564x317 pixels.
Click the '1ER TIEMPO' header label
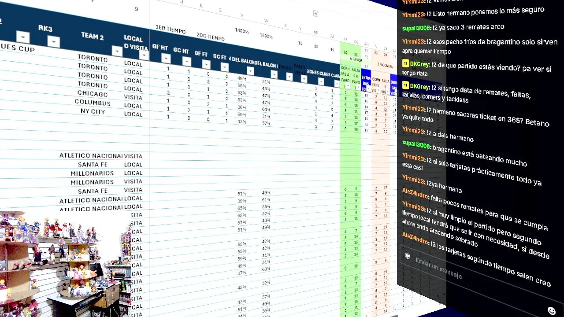171,29
